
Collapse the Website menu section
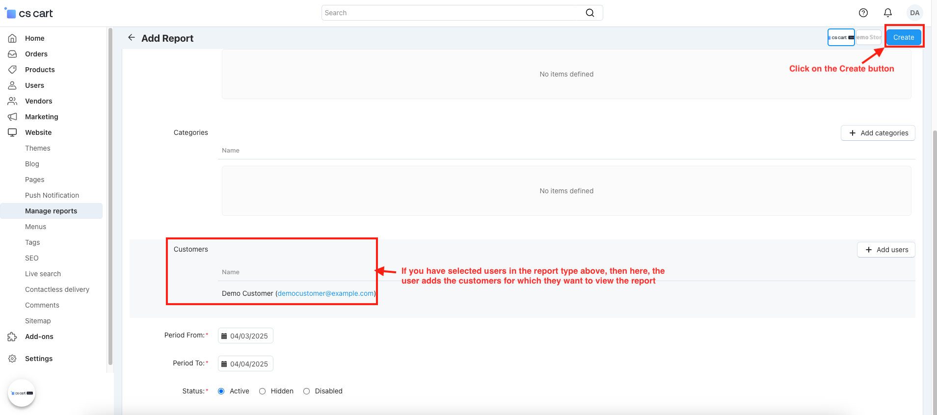click(38, 132)
